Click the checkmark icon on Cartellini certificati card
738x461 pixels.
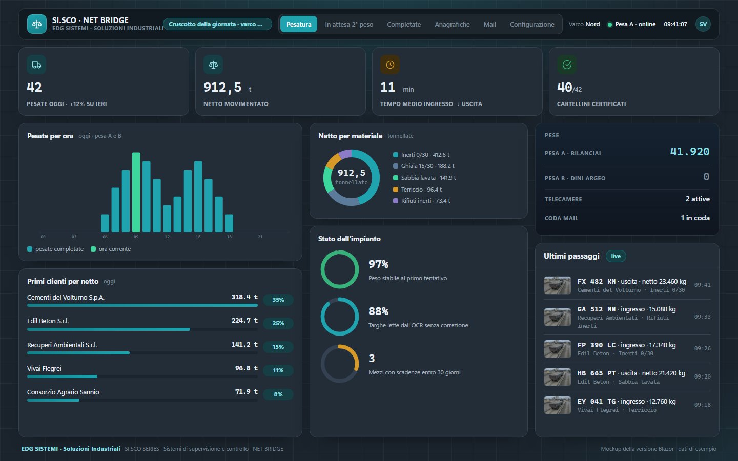pyautogui.click(x=567, y=65)
